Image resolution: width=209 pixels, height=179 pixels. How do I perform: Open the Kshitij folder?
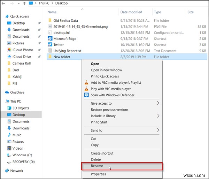17,77
